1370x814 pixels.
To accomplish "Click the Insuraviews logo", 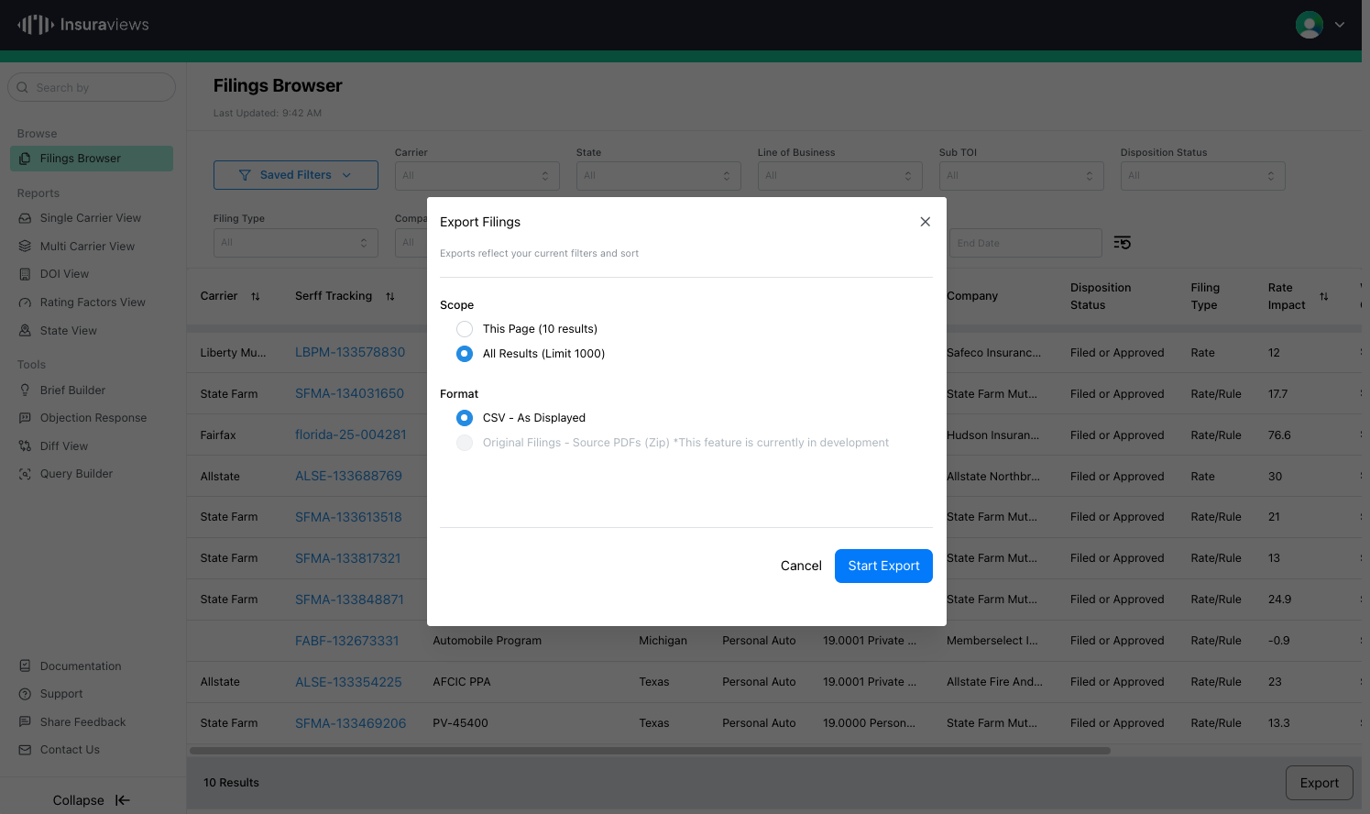I will (x=83, y=25).
